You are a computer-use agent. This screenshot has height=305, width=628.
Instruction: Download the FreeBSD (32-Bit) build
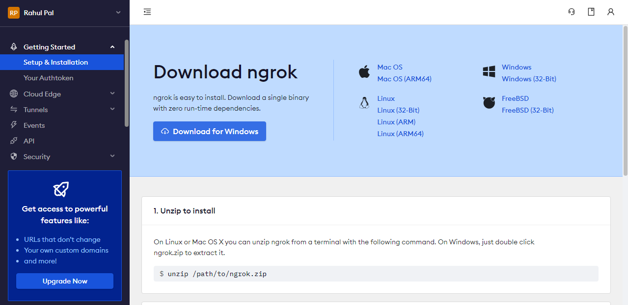pos(528,110)
